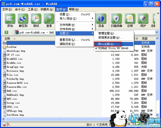The height and width of the screenshot is (128, 161).
Task: Click the key icon in status bar
Action: pos(8,125)
